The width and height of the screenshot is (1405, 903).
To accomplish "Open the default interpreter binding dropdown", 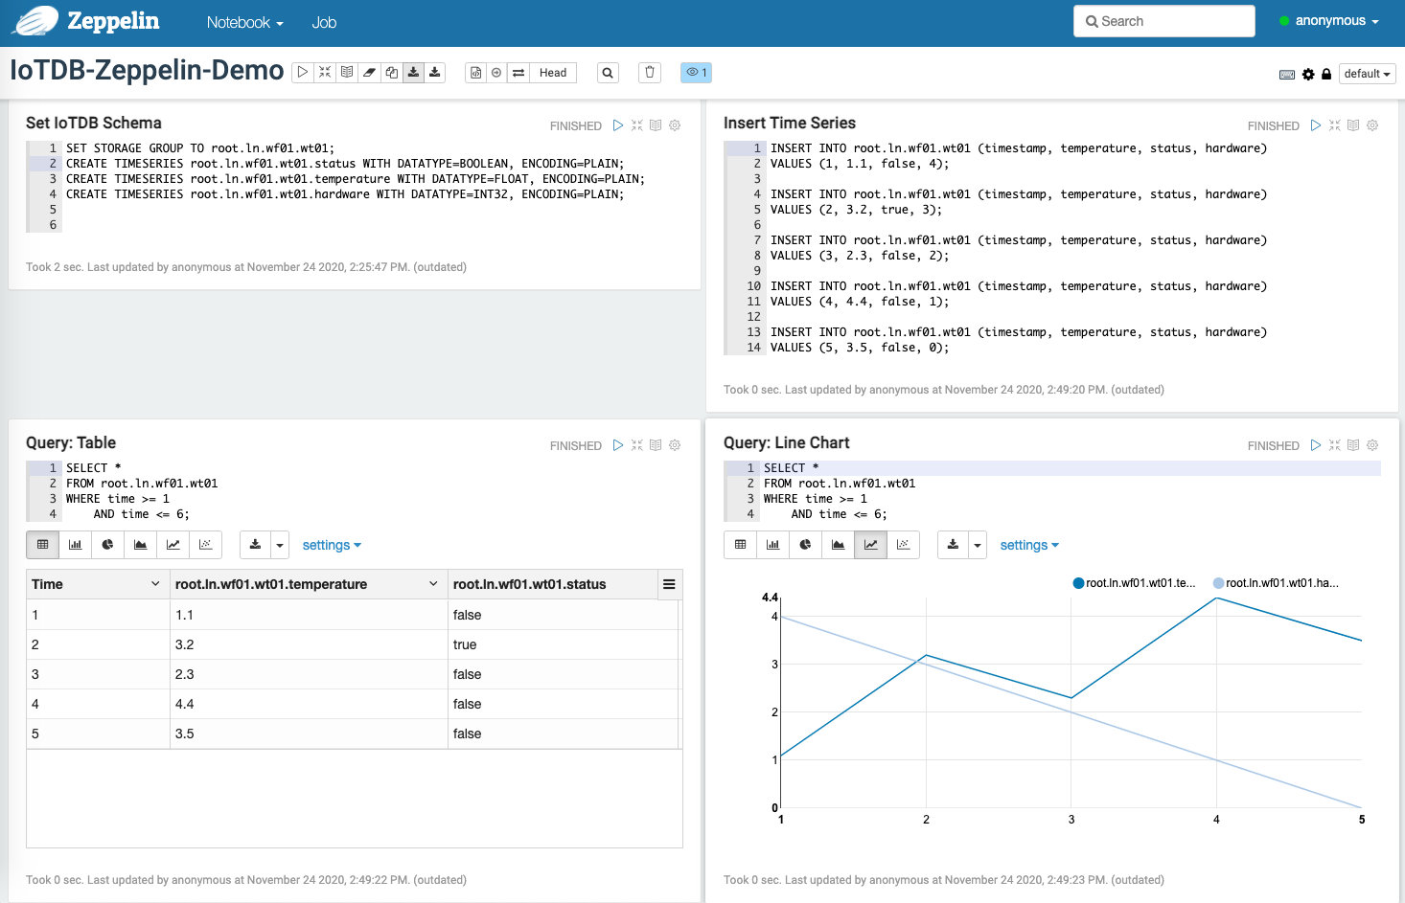I will (1367, 73).
